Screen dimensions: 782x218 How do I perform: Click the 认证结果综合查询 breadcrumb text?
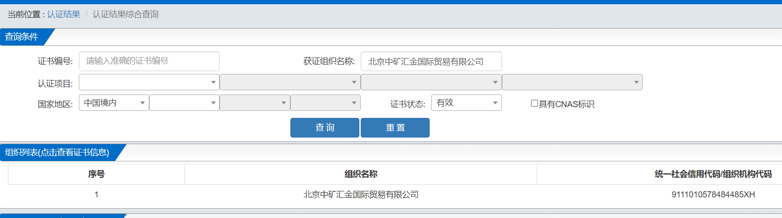[x=125, y=15]
